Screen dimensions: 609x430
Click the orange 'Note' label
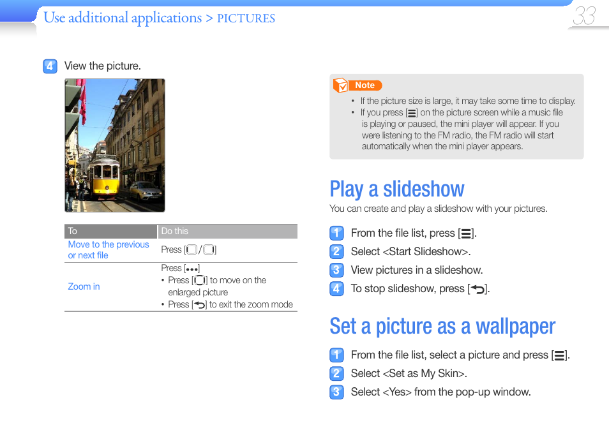(365, 85)
